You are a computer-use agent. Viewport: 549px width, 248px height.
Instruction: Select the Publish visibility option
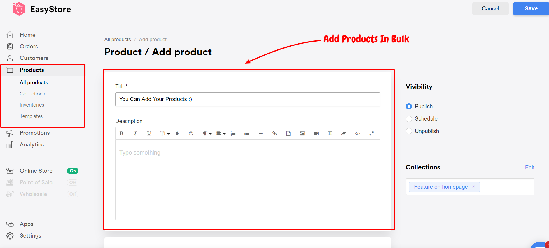coord(409,107)
